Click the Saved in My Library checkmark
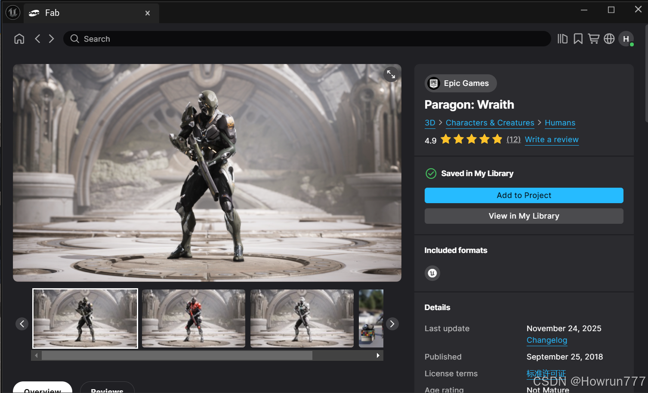Image resolution: width=648 pixels, height=393 pixels. pyautogui.click(x=431, y=174)
